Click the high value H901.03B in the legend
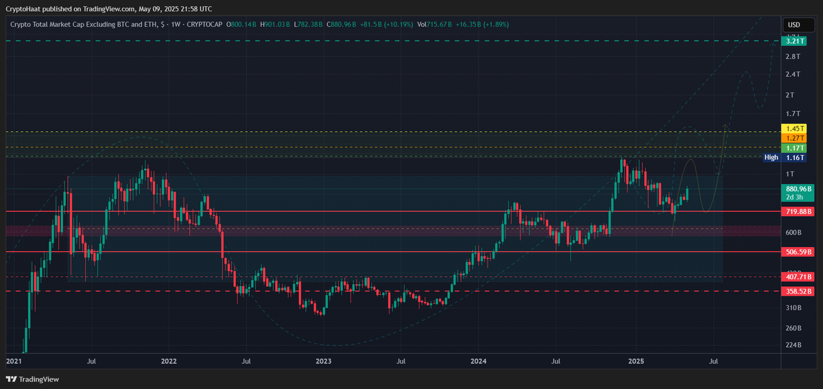 [x=276, y=25]
